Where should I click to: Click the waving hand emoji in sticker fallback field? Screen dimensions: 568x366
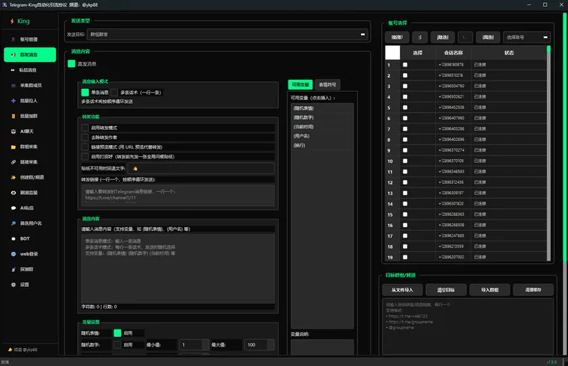(x=135, y=168)
